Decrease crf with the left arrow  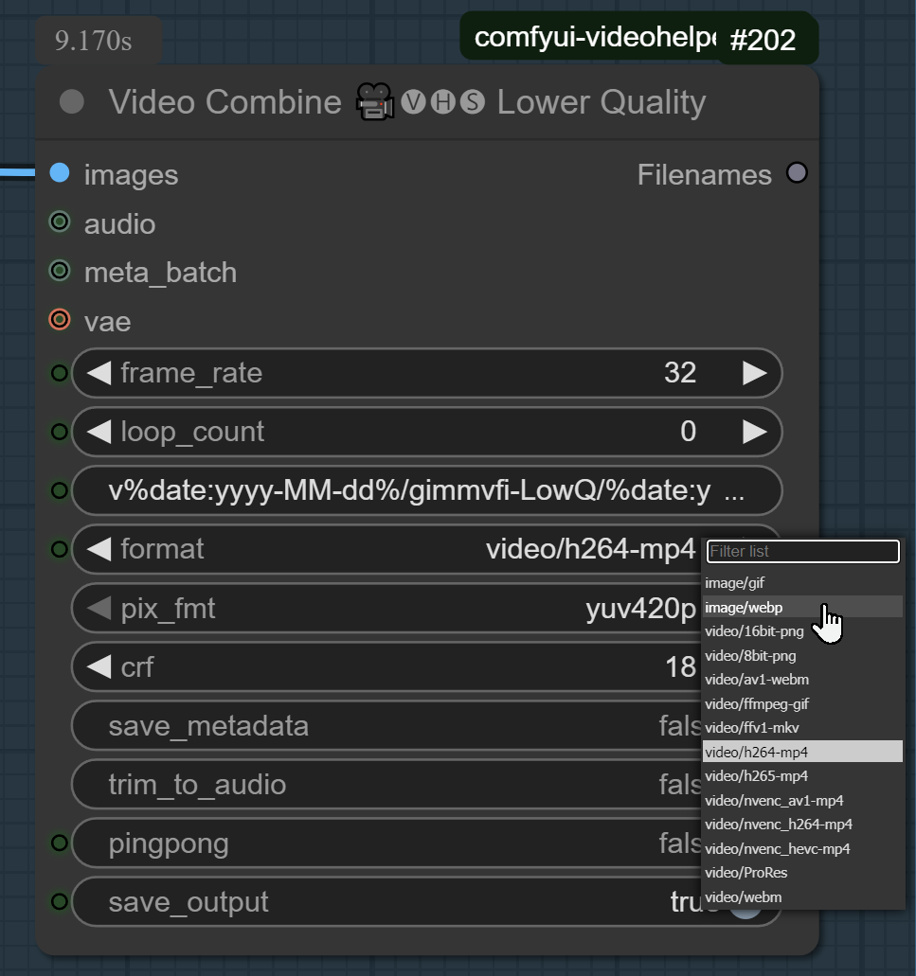coord(99,666)
